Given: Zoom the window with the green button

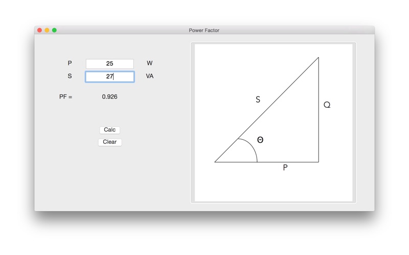Looking at the screenshot, I should coord(54,30).
